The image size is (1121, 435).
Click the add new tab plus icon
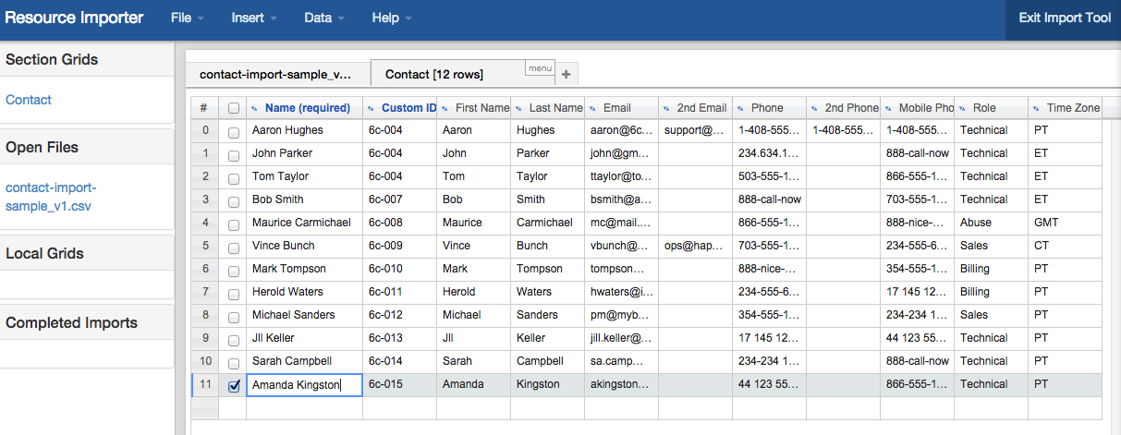pos(566,75)
